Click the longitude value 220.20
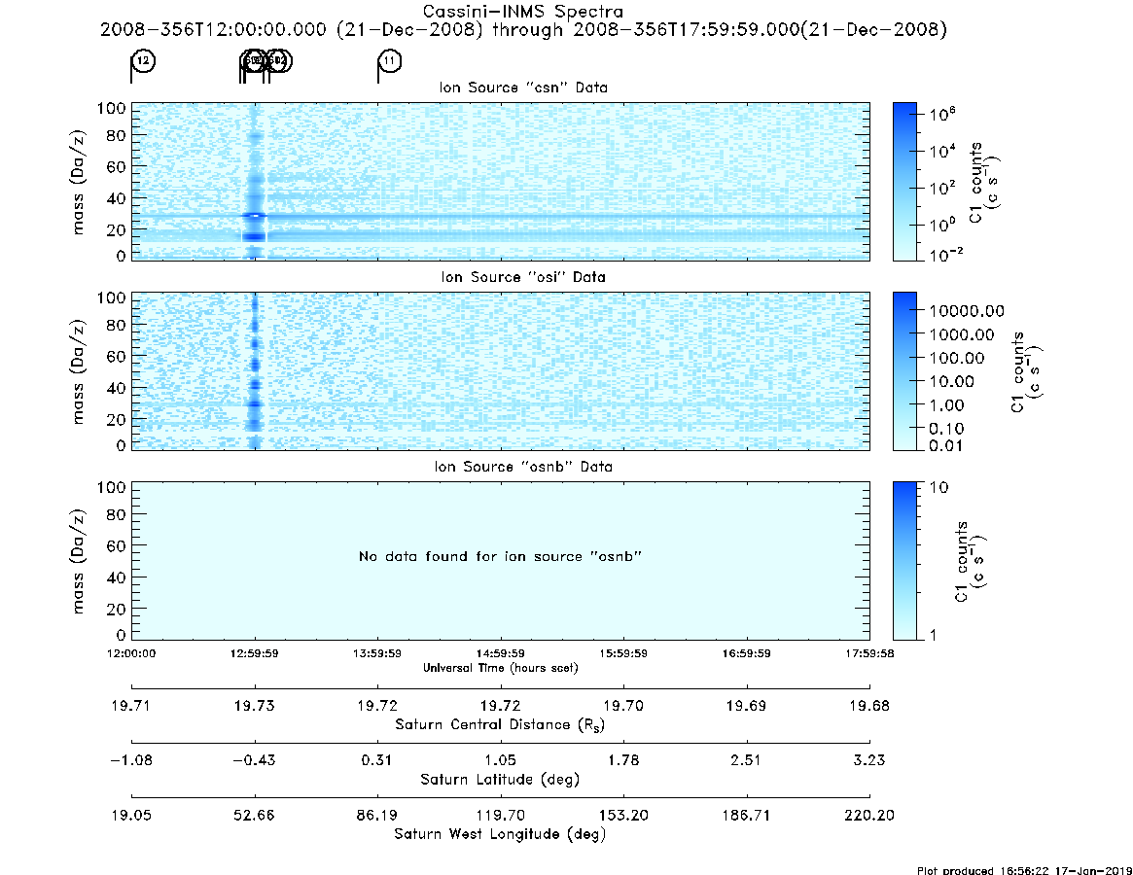 (869, 816)
